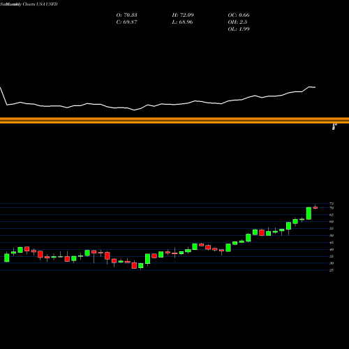
Task: Click the 35 price axis label
Action: pyautogui.click(x=332, y=256)
